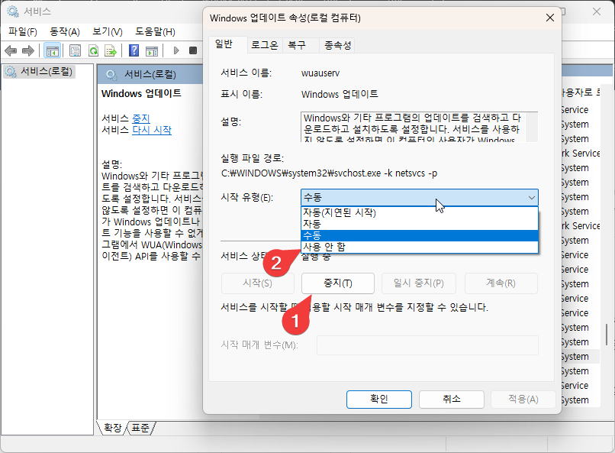Click the Forward navigation arrow in the toolbar
This screenshot has height=453, width=615.
[x=29, y=50]
